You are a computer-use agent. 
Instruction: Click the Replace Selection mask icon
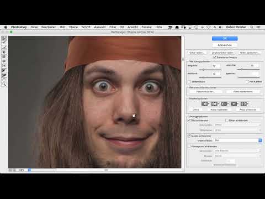coord(204,104)
